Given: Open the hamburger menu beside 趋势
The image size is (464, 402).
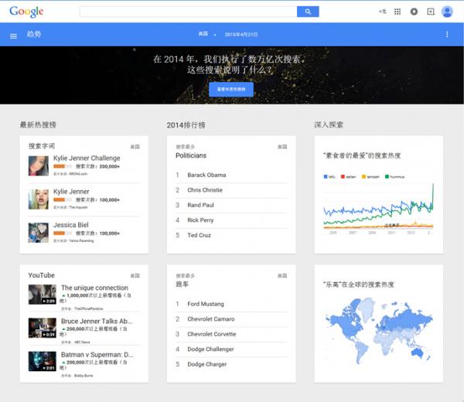Looking at the screenshot, I should pos(13,36).
